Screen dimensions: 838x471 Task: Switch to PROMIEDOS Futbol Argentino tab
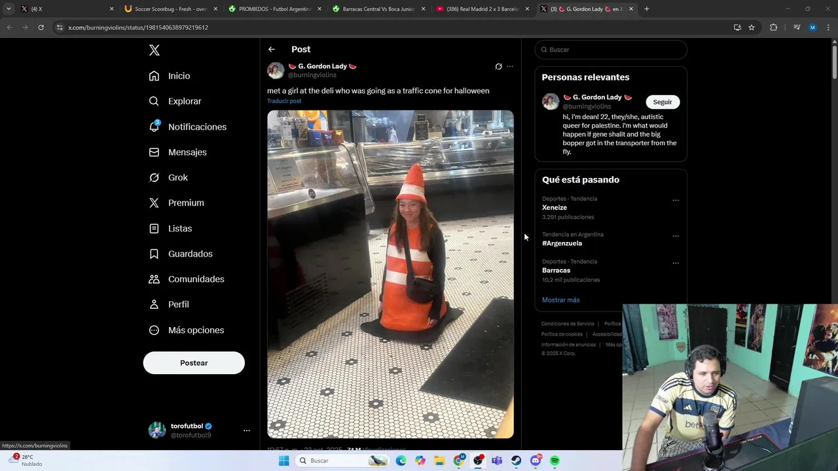coord(274,9)
